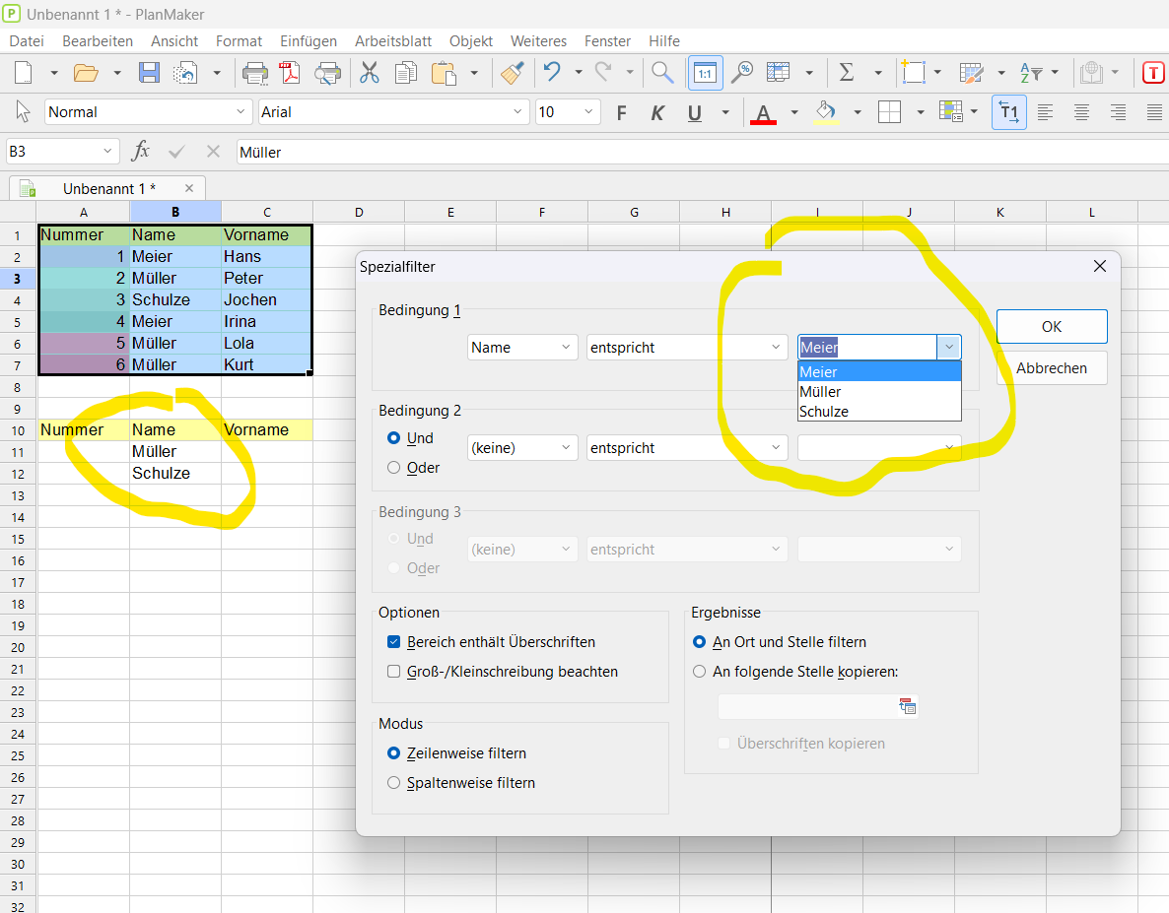Click the function fx icon in the formula bar
1169x913 pixels.
click(x=140, y=151)
